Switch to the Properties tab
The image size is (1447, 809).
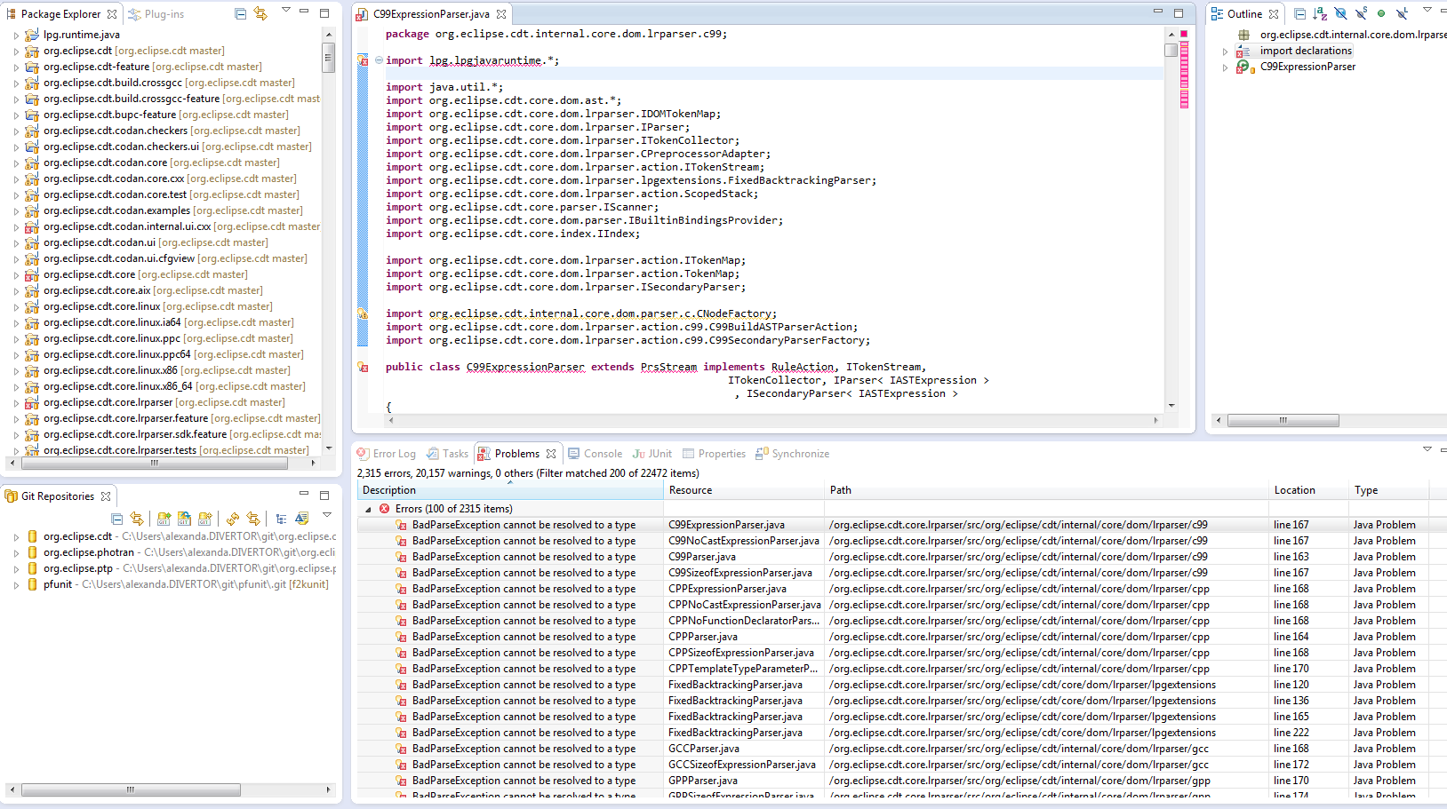coord(714,454)
